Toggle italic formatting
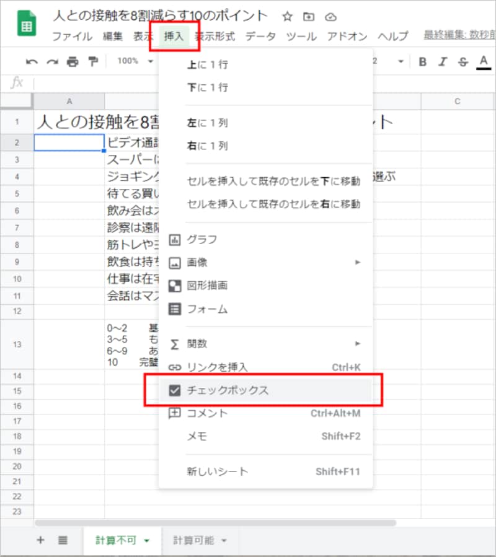 point(441,61)
